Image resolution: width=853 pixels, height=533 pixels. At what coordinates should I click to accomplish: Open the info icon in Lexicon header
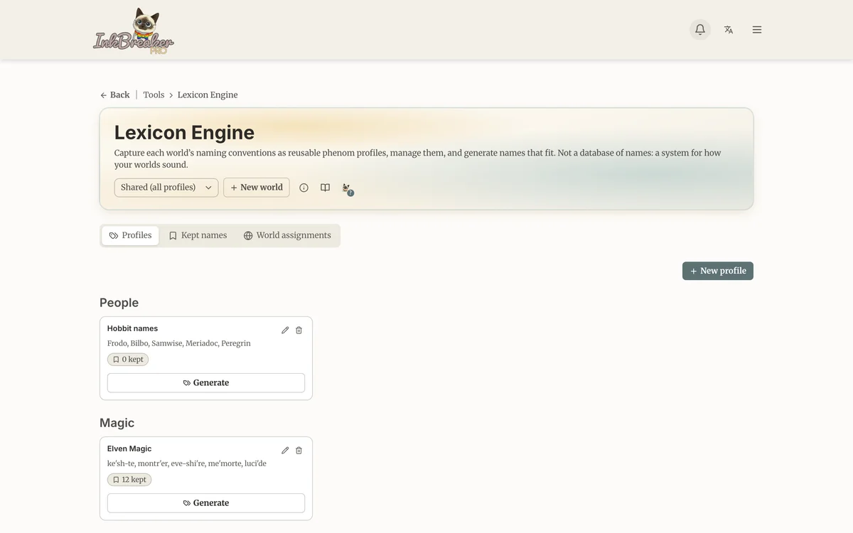(304, 188)
